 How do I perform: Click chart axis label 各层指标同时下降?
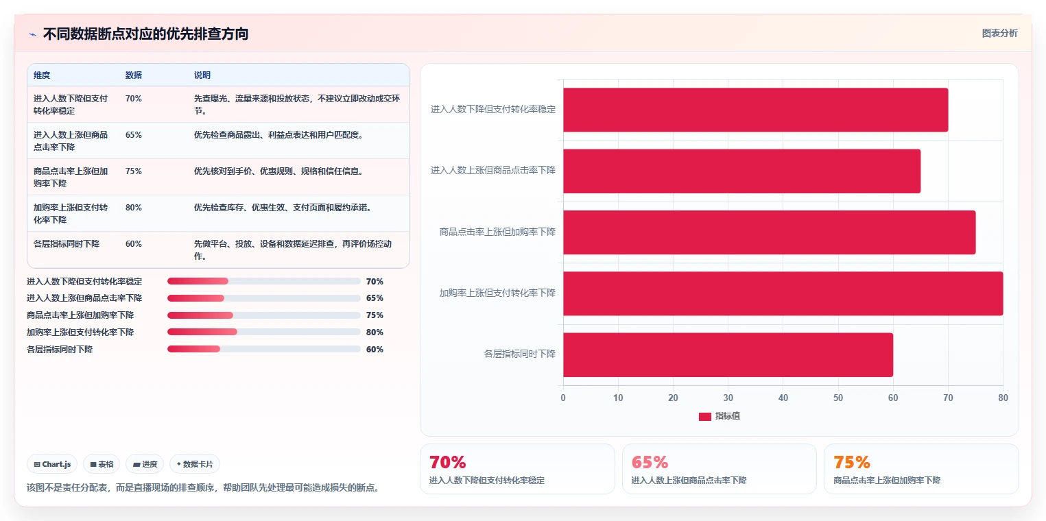(519, 354)
